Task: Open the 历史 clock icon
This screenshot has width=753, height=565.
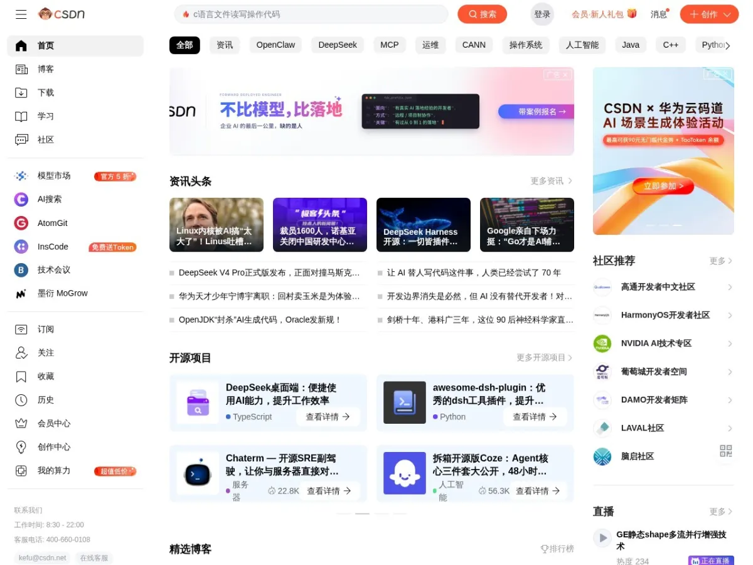Action: (21, 400)
